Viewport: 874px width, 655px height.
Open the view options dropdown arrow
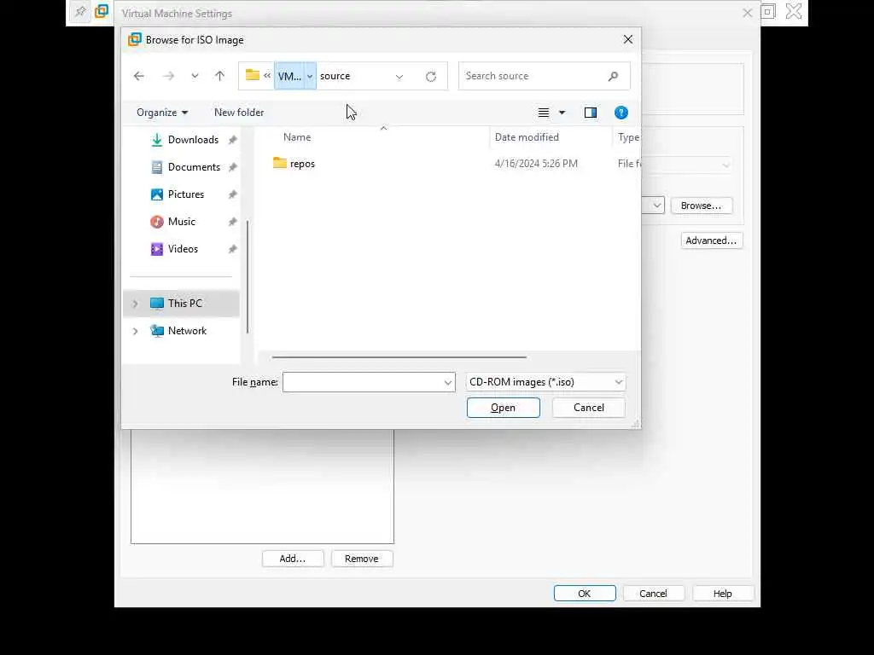coord(562,113)
